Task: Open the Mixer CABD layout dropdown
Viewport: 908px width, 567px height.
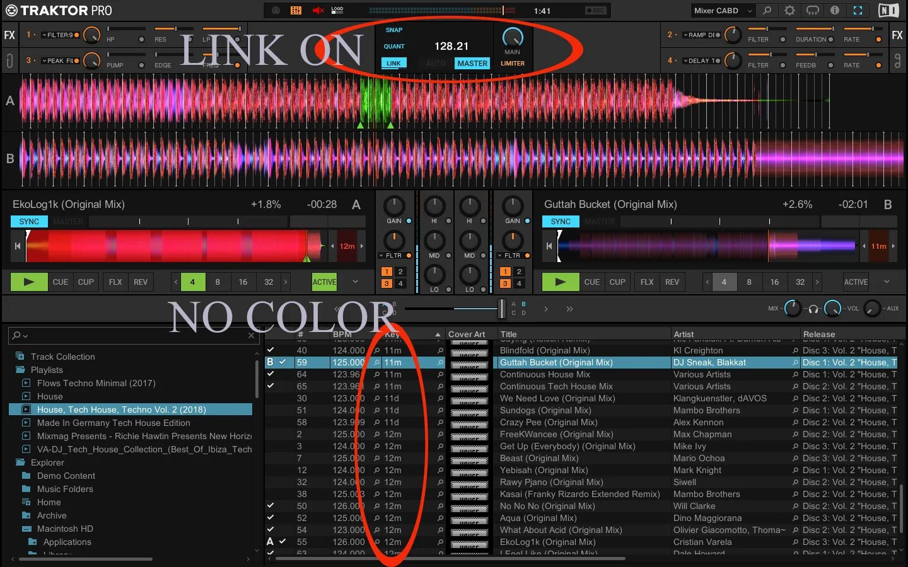Action: (x=723, y=10)
